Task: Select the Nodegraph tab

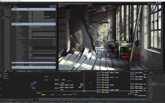Action: (11, 71)
